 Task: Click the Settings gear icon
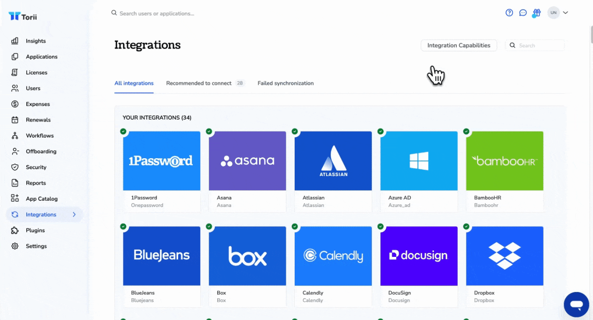pyautogui.click(x=15, y=246)
